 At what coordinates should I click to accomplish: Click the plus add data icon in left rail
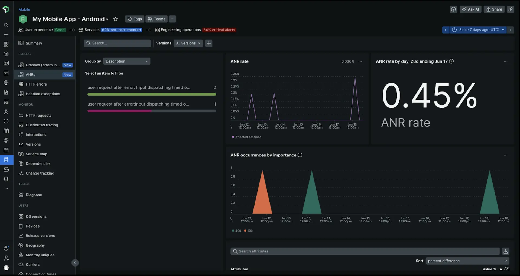click(x=6, y=35)
